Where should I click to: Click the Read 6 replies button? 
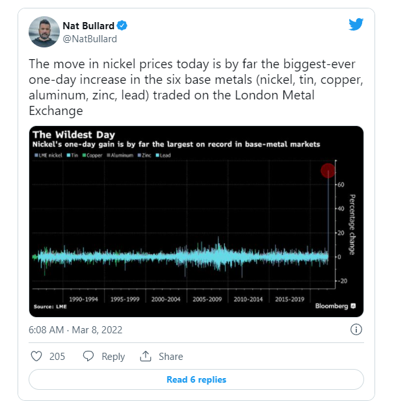click(x=196, y=379)
